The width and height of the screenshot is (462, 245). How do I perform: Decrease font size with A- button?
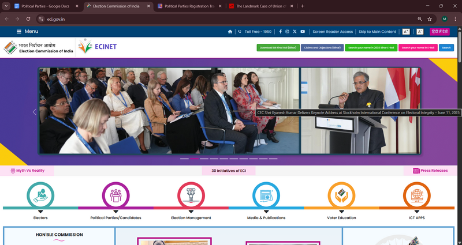(x=420, y=32)
